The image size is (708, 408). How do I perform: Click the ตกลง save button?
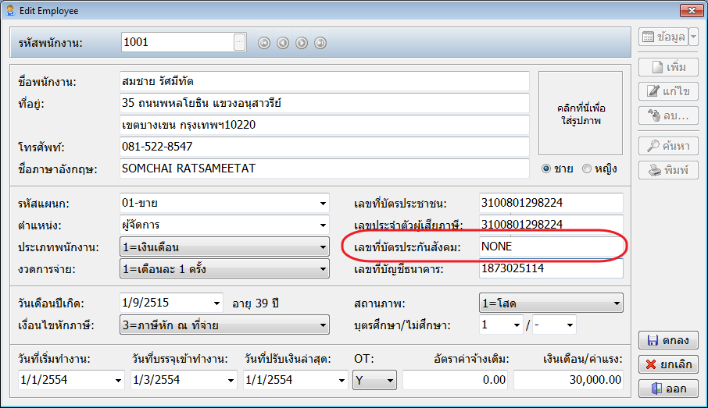click(668, 341)
